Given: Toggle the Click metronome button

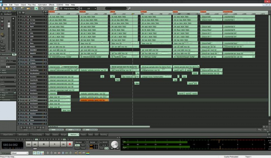Looking at the screenshot, I should point(102,148).
